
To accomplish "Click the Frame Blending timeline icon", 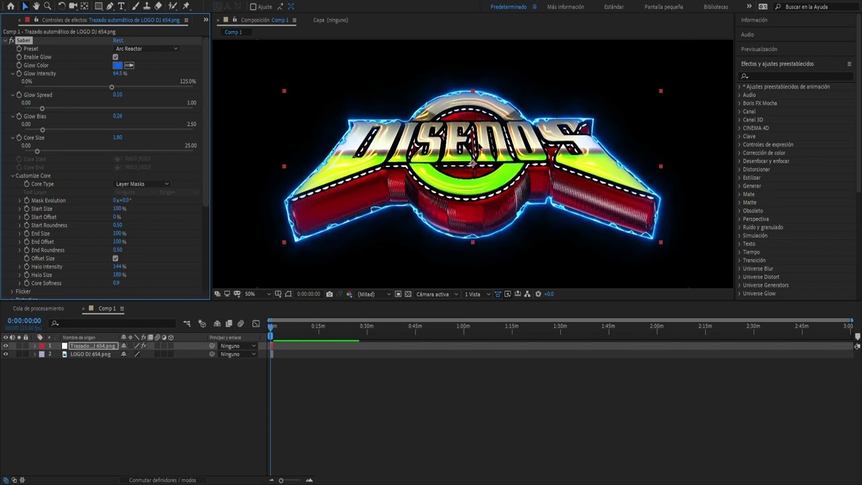I will point(229,324).
